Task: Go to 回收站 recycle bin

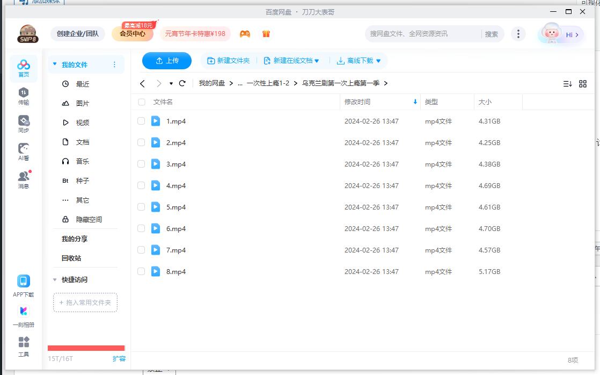Action: (70, 258)
